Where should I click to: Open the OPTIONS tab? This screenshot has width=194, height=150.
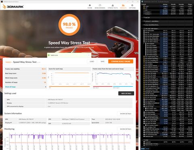[132, 6]
